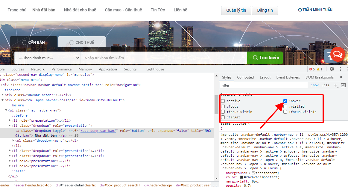This screenshot has width=348, height=187.
Task: Enable the :focus state checkbox
Action: point(223,106)
